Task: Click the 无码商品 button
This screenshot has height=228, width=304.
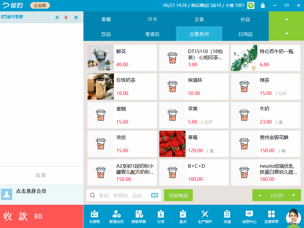Action: [178, 195]
